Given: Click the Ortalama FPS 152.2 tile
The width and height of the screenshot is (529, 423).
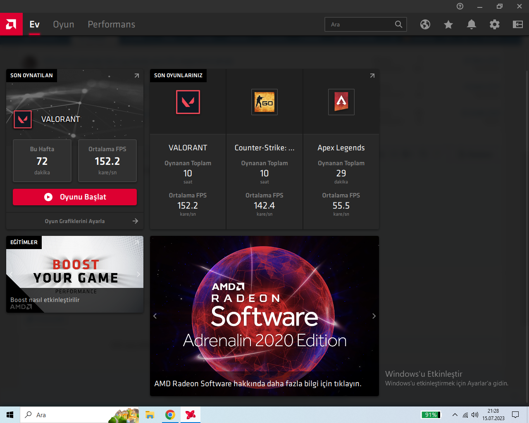Looking at the screenshot, I should tap(107, 161).
